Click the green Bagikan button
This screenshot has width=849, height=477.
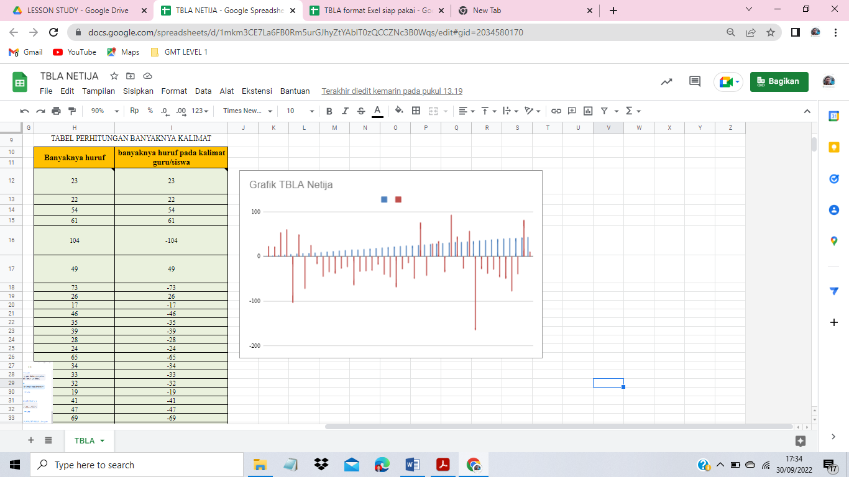pos(779,82)
